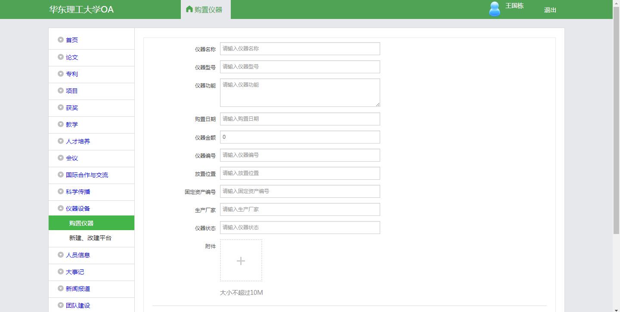
Task: Click the user avatar icon in header
Action: click(495, 9)
